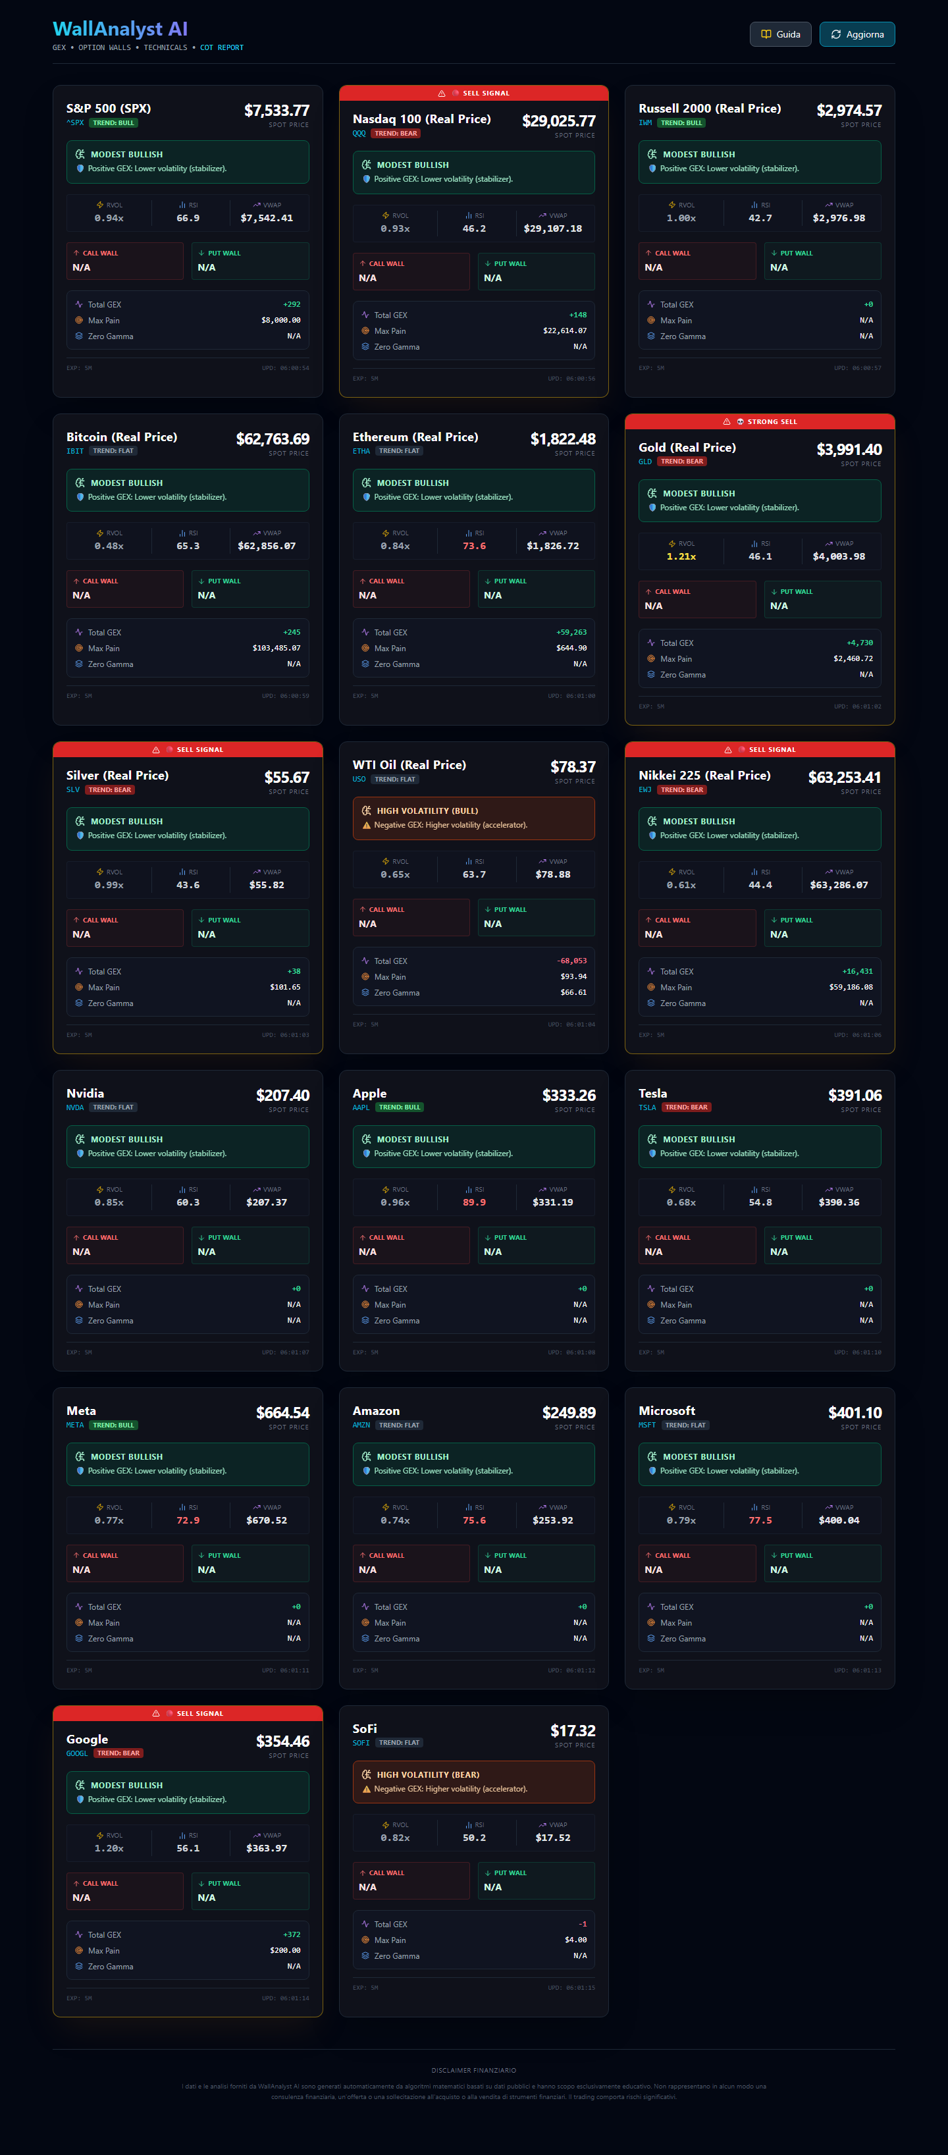Click the Zero Gamma layers icon on Ethereum card
Screen dimensions: 948x2155
pos(365,664)
